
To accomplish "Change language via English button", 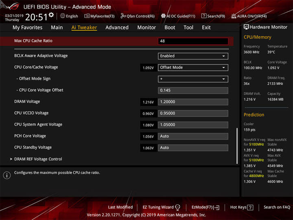I will tap(69, 16).
